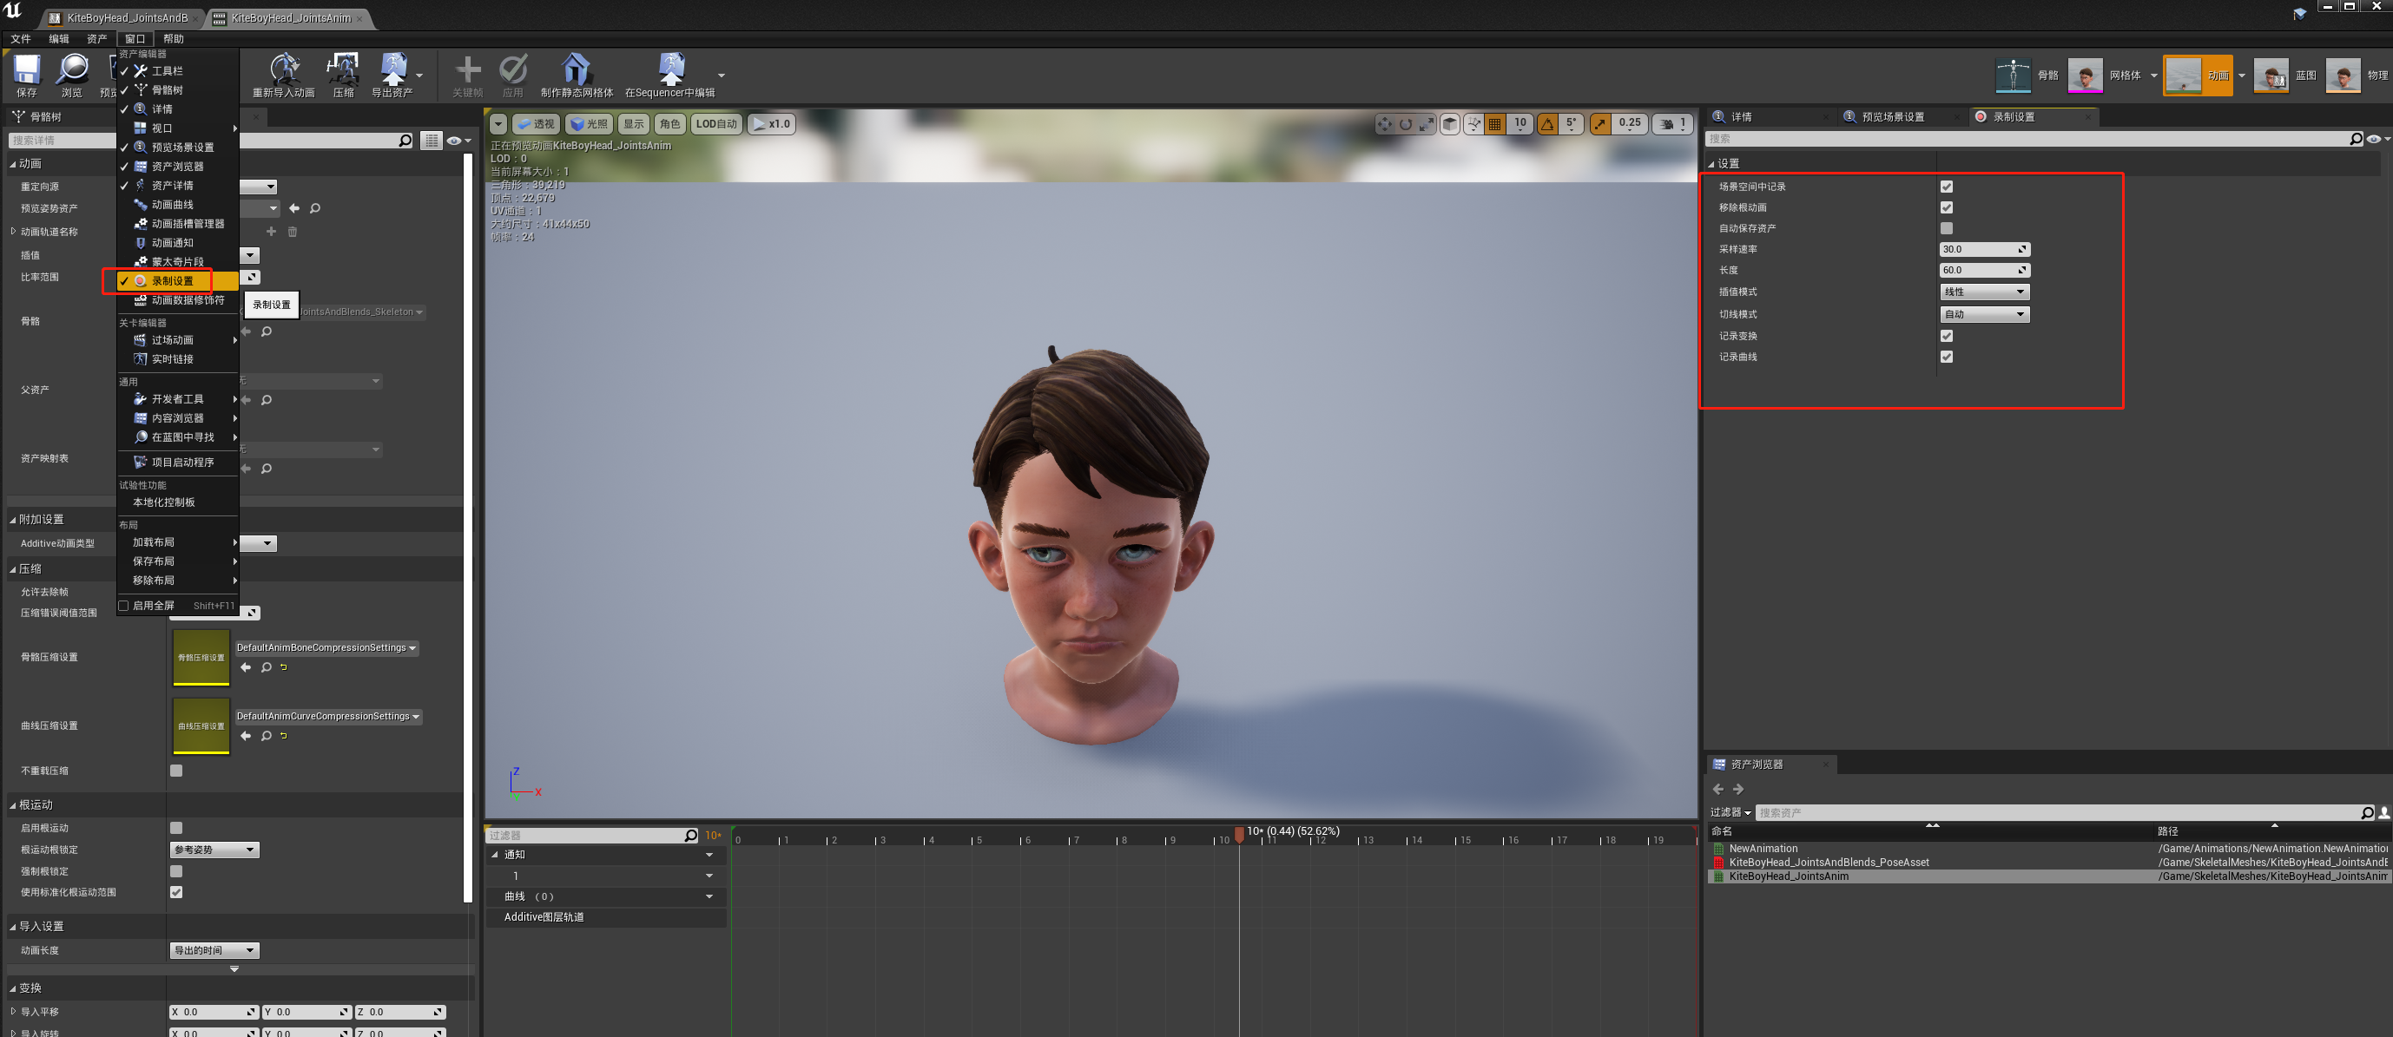Switch to the 预览场景设置 tab
The image size is (2393, 1037).
pyautogui.click(x=1892, y=117)
